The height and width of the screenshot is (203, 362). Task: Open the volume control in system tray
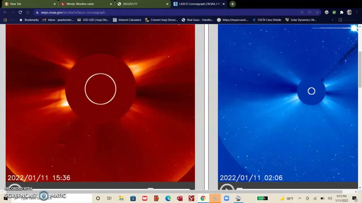coord(330,198)
